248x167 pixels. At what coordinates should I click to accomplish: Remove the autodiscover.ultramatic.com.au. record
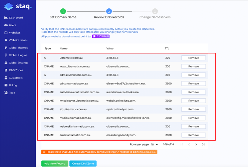pyautogui.click(x=194, y=92)
